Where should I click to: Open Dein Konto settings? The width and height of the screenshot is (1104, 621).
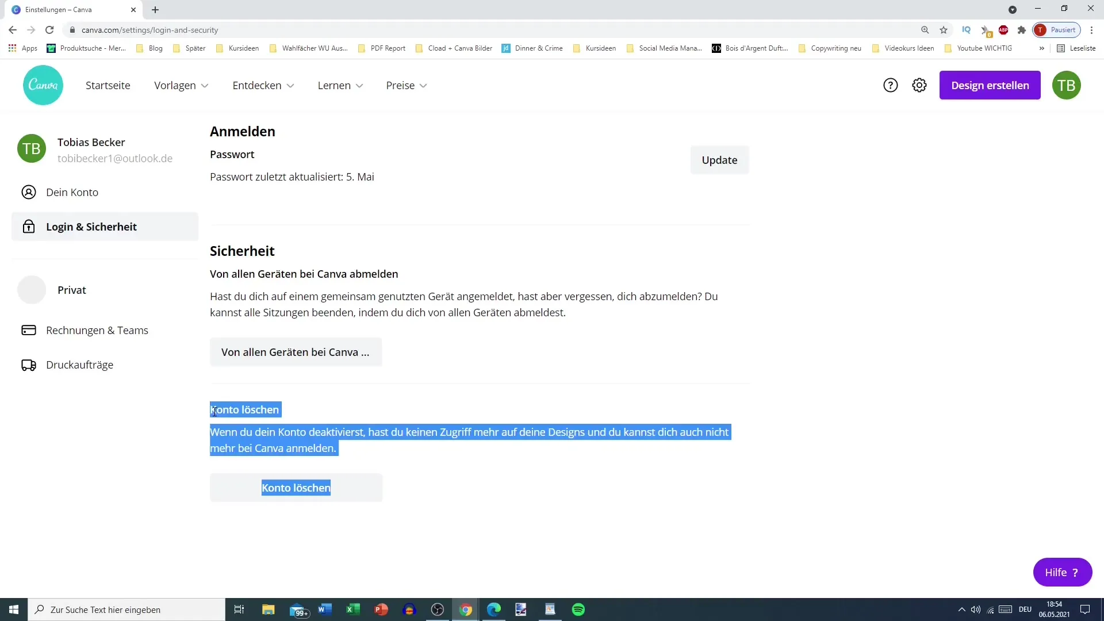(x=105, y=192)
